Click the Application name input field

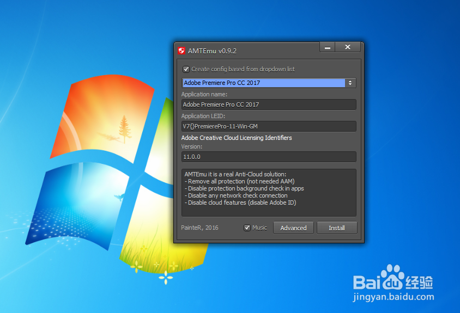click(269, 105)
